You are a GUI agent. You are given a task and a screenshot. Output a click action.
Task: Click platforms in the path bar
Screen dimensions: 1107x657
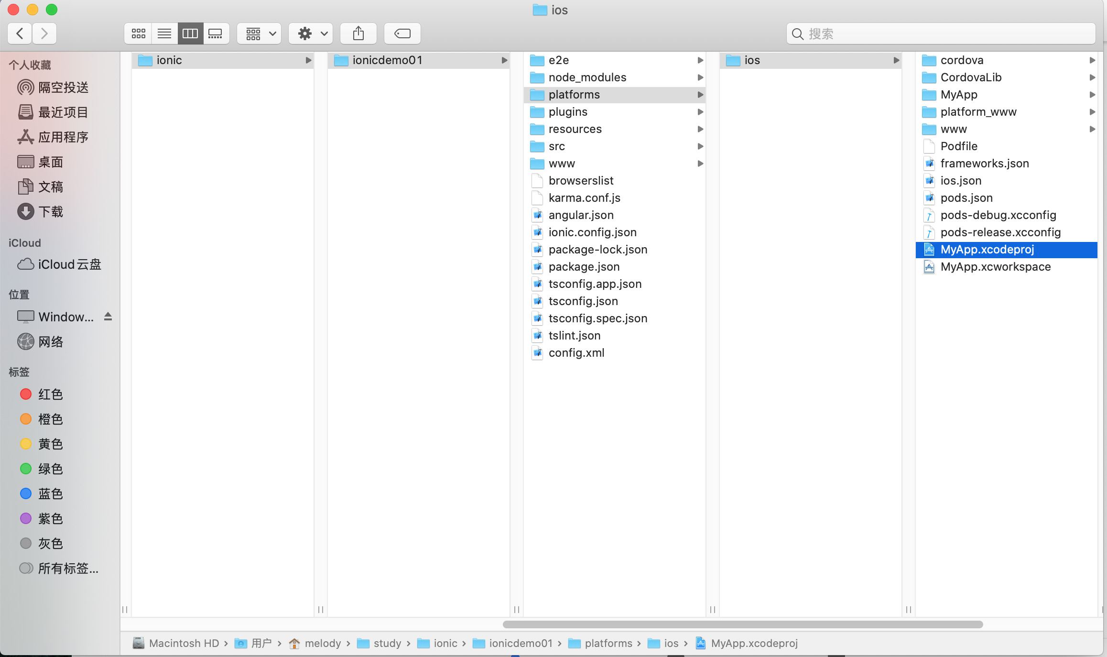(x=600, y=643)
